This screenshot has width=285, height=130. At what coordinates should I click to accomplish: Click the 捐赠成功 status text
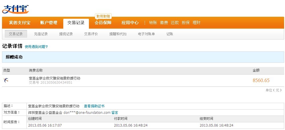(x=14, y=57)
